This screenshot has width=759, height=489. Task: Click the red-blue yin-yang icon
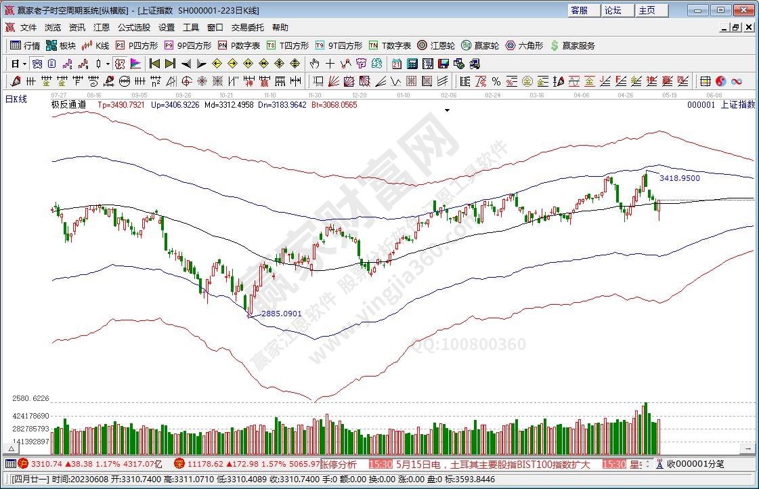720,81
